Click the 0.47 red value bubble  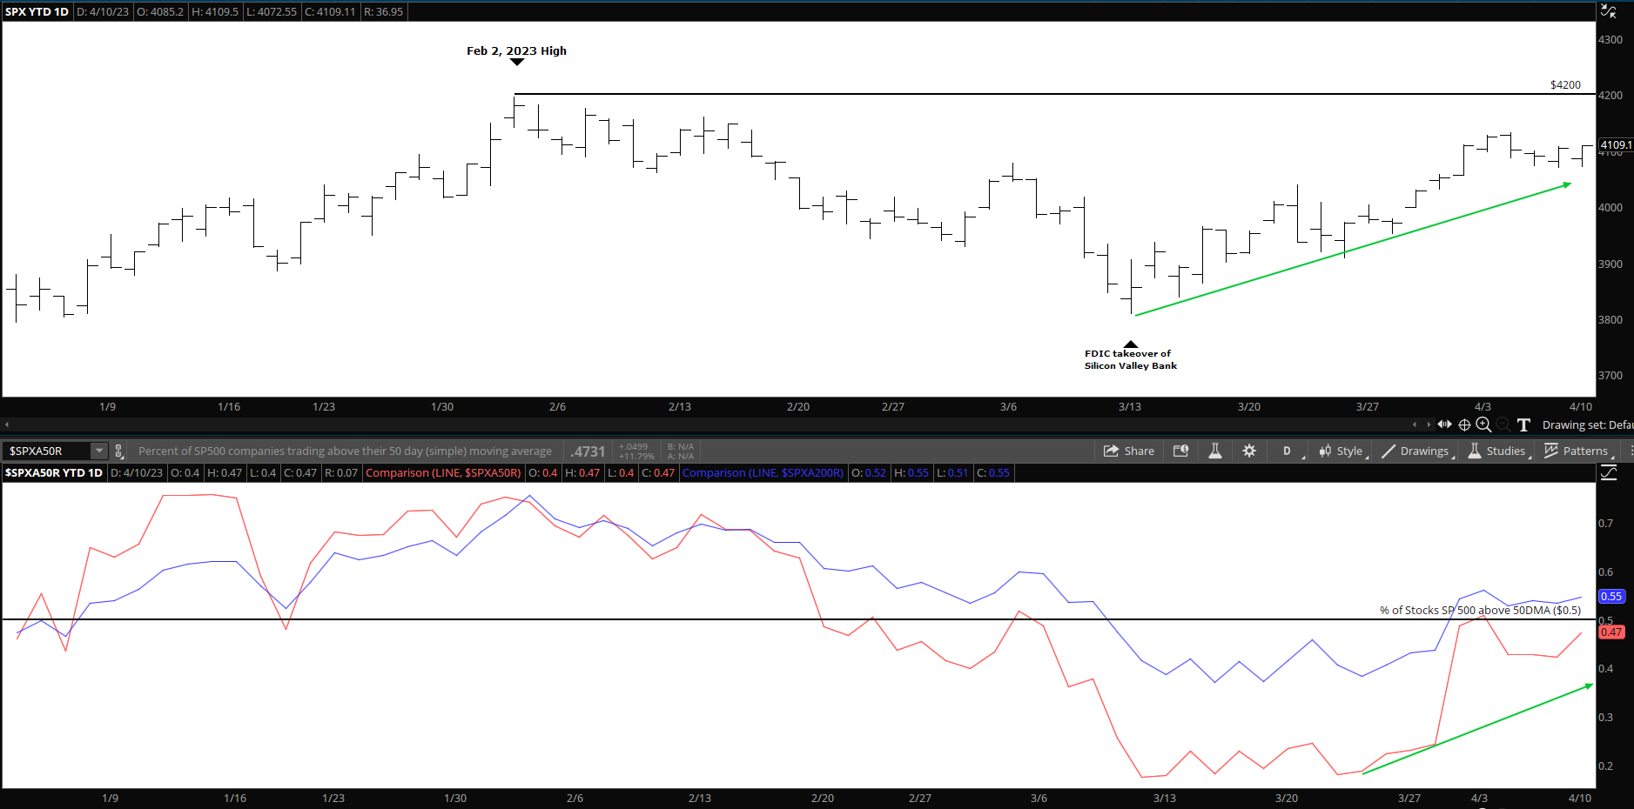click(x=1611, y=632)
